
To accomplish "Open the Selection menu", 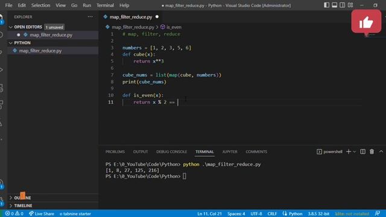I will click(40, 5).
